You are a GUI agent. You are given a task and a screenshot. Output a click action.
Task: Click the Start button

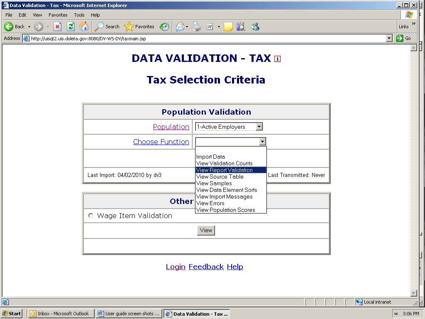tap(11, 314)
